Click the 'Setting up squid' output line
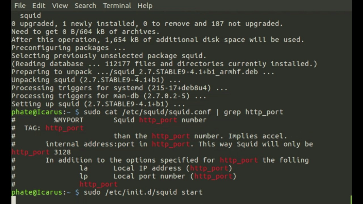Image resolution: width=363 pixels, height=204 pixels. (98, 104)
